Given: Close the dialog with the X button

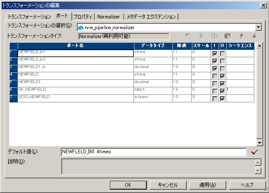Looking at the screenshot, I should coord(263,5).
